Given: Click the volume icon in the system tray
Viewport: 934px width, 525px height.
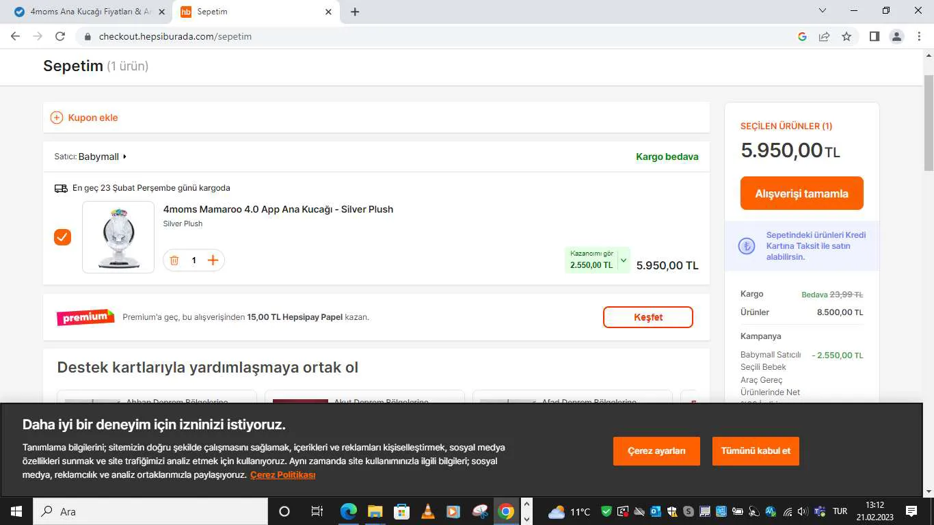Looking at the screenshot, I should click(803, 511).
